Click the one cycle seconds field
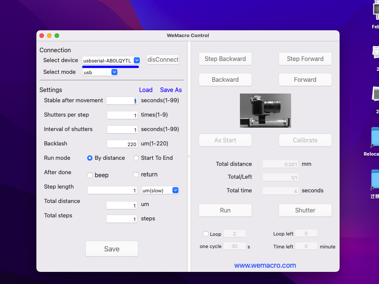 point(235,246)
